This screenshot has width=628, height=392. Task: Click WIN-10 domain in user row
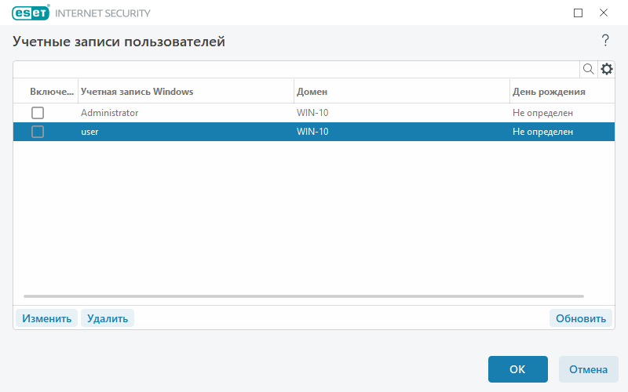coord(312,132)
